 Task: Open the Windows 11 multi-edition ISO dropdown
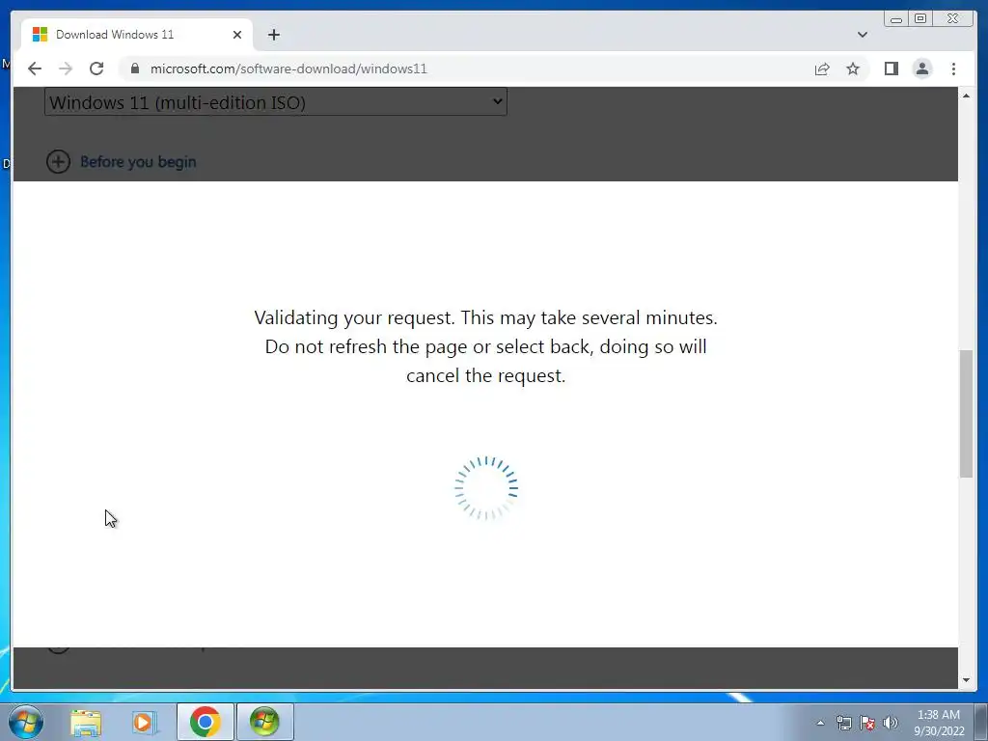(x=276, y=102)
